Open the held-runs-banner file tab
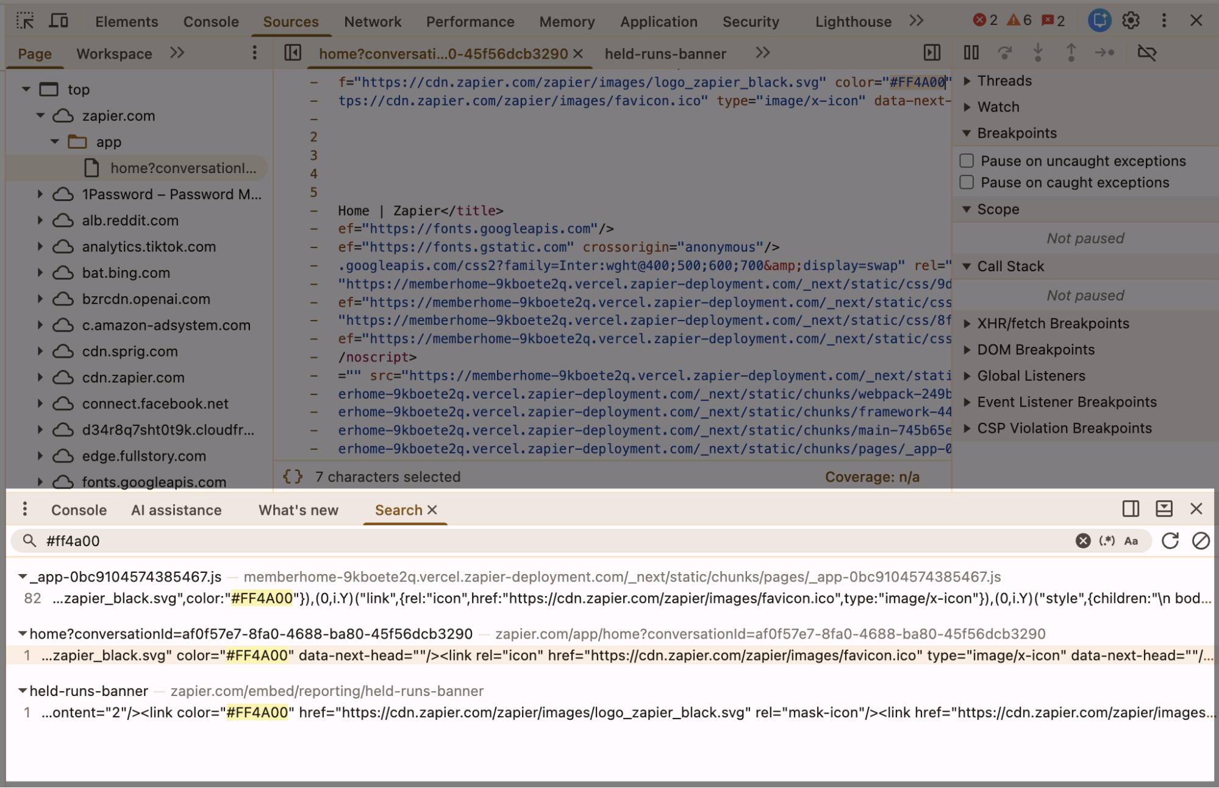 pos(665,54)
